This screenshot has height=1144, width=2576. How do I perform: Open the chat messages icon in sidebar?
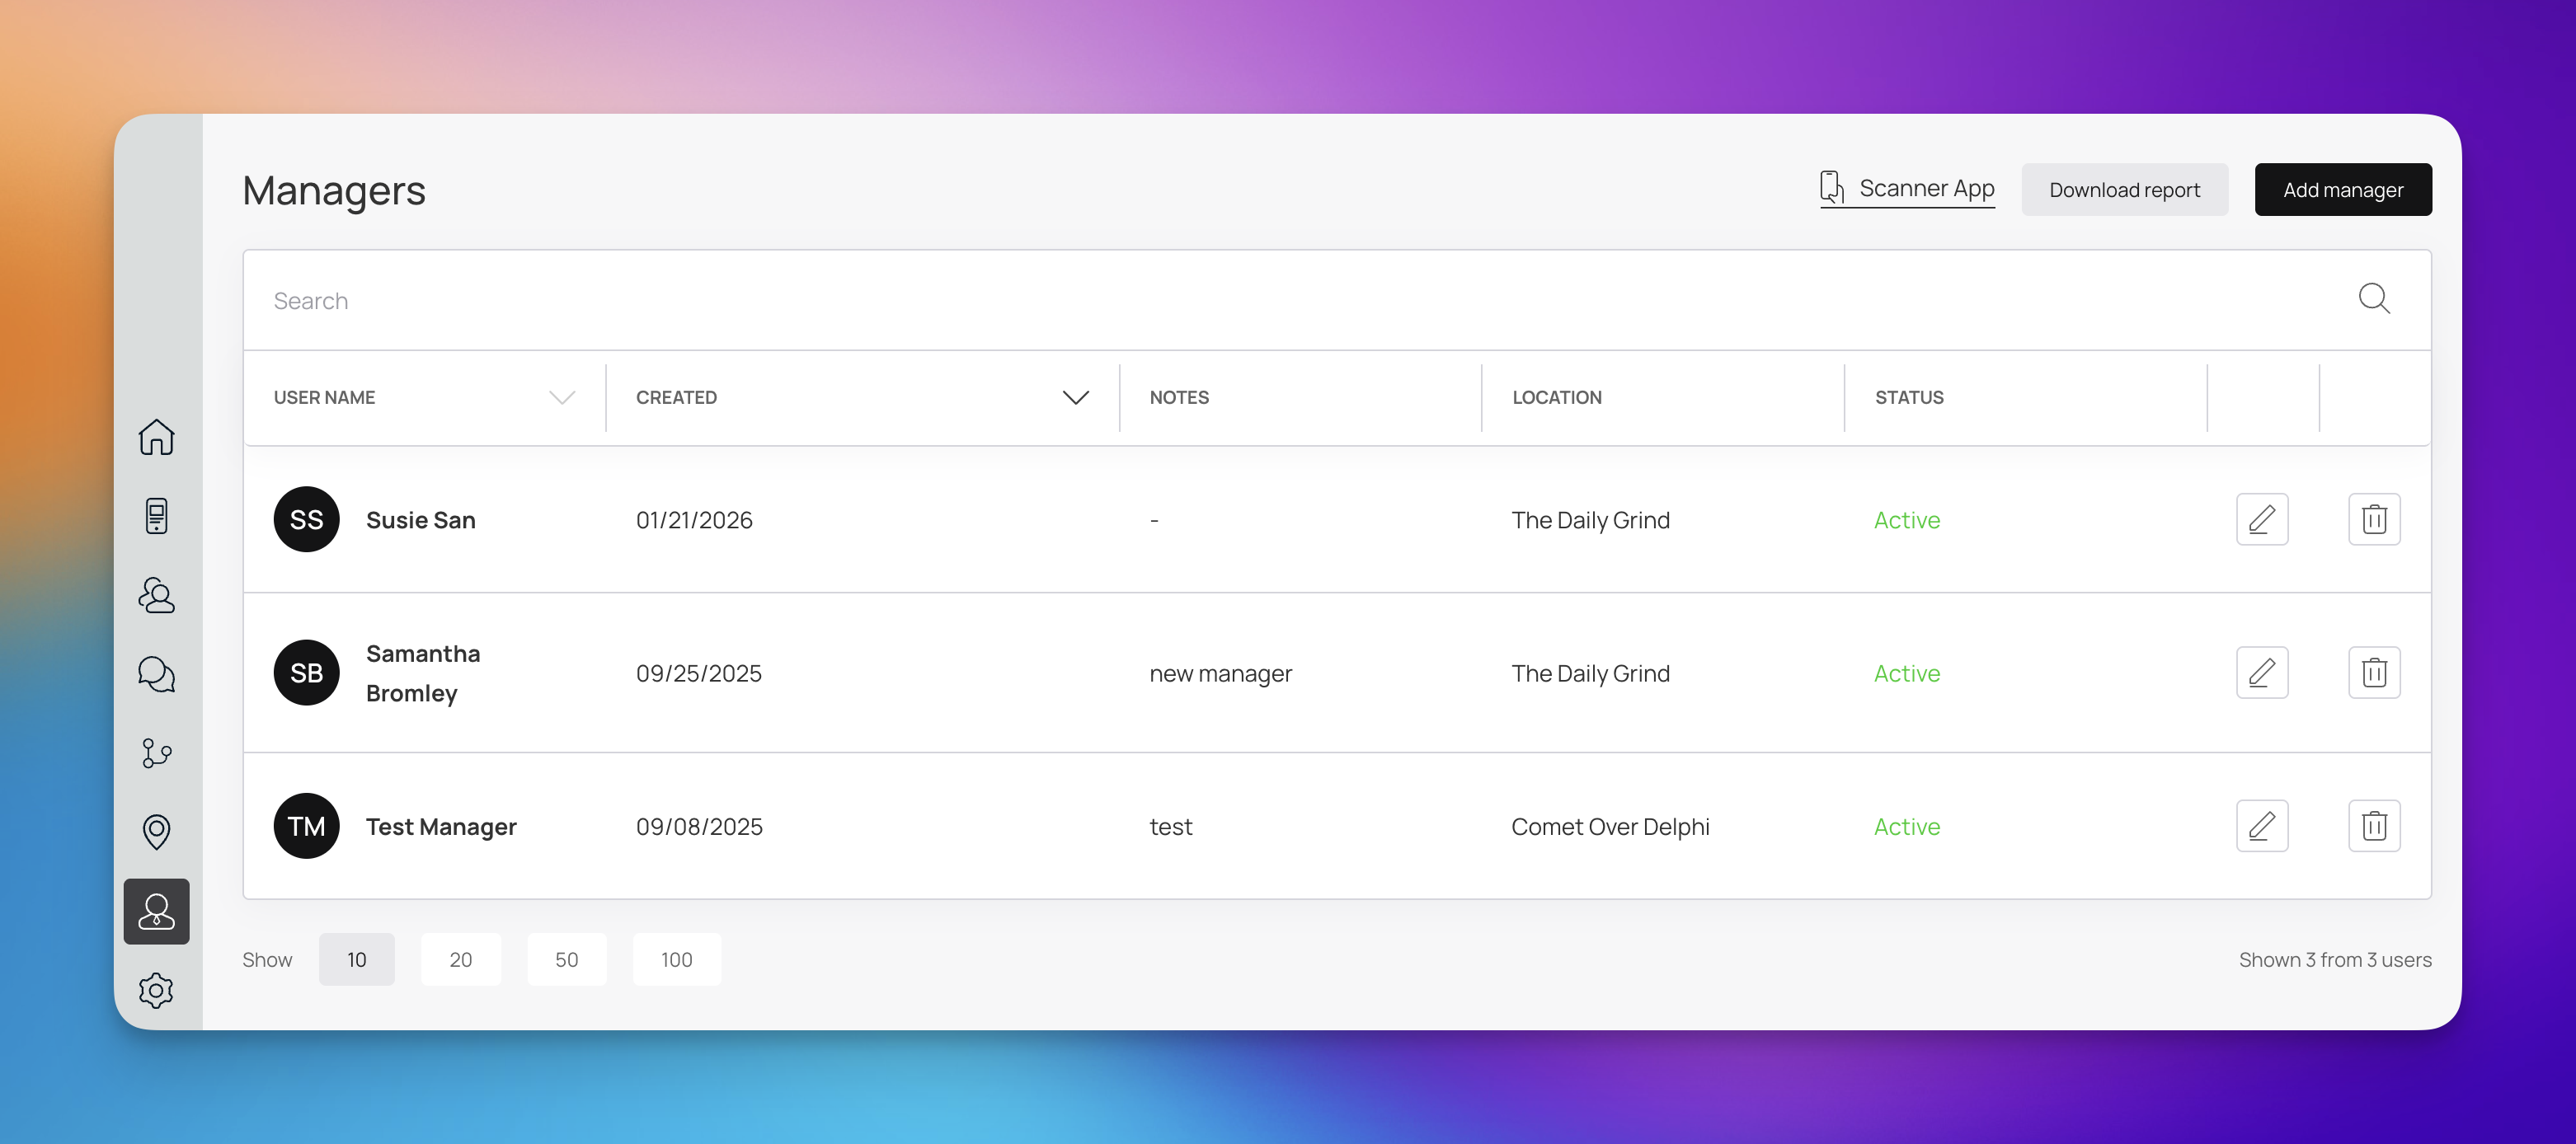pos(156,674)
